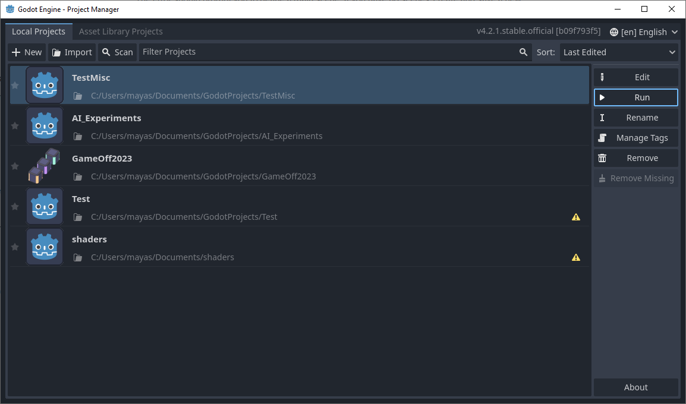
Task: Select the Test project title
Action: pyautogui.click(x=81, y=199)
